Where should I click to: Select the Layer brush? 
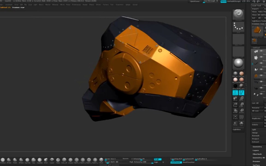(x=52, y=160)
